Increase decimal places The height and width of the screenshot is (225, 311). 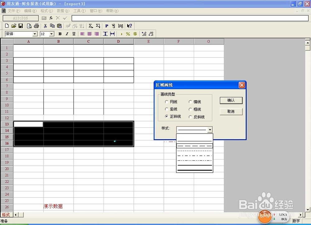[144, 34]
